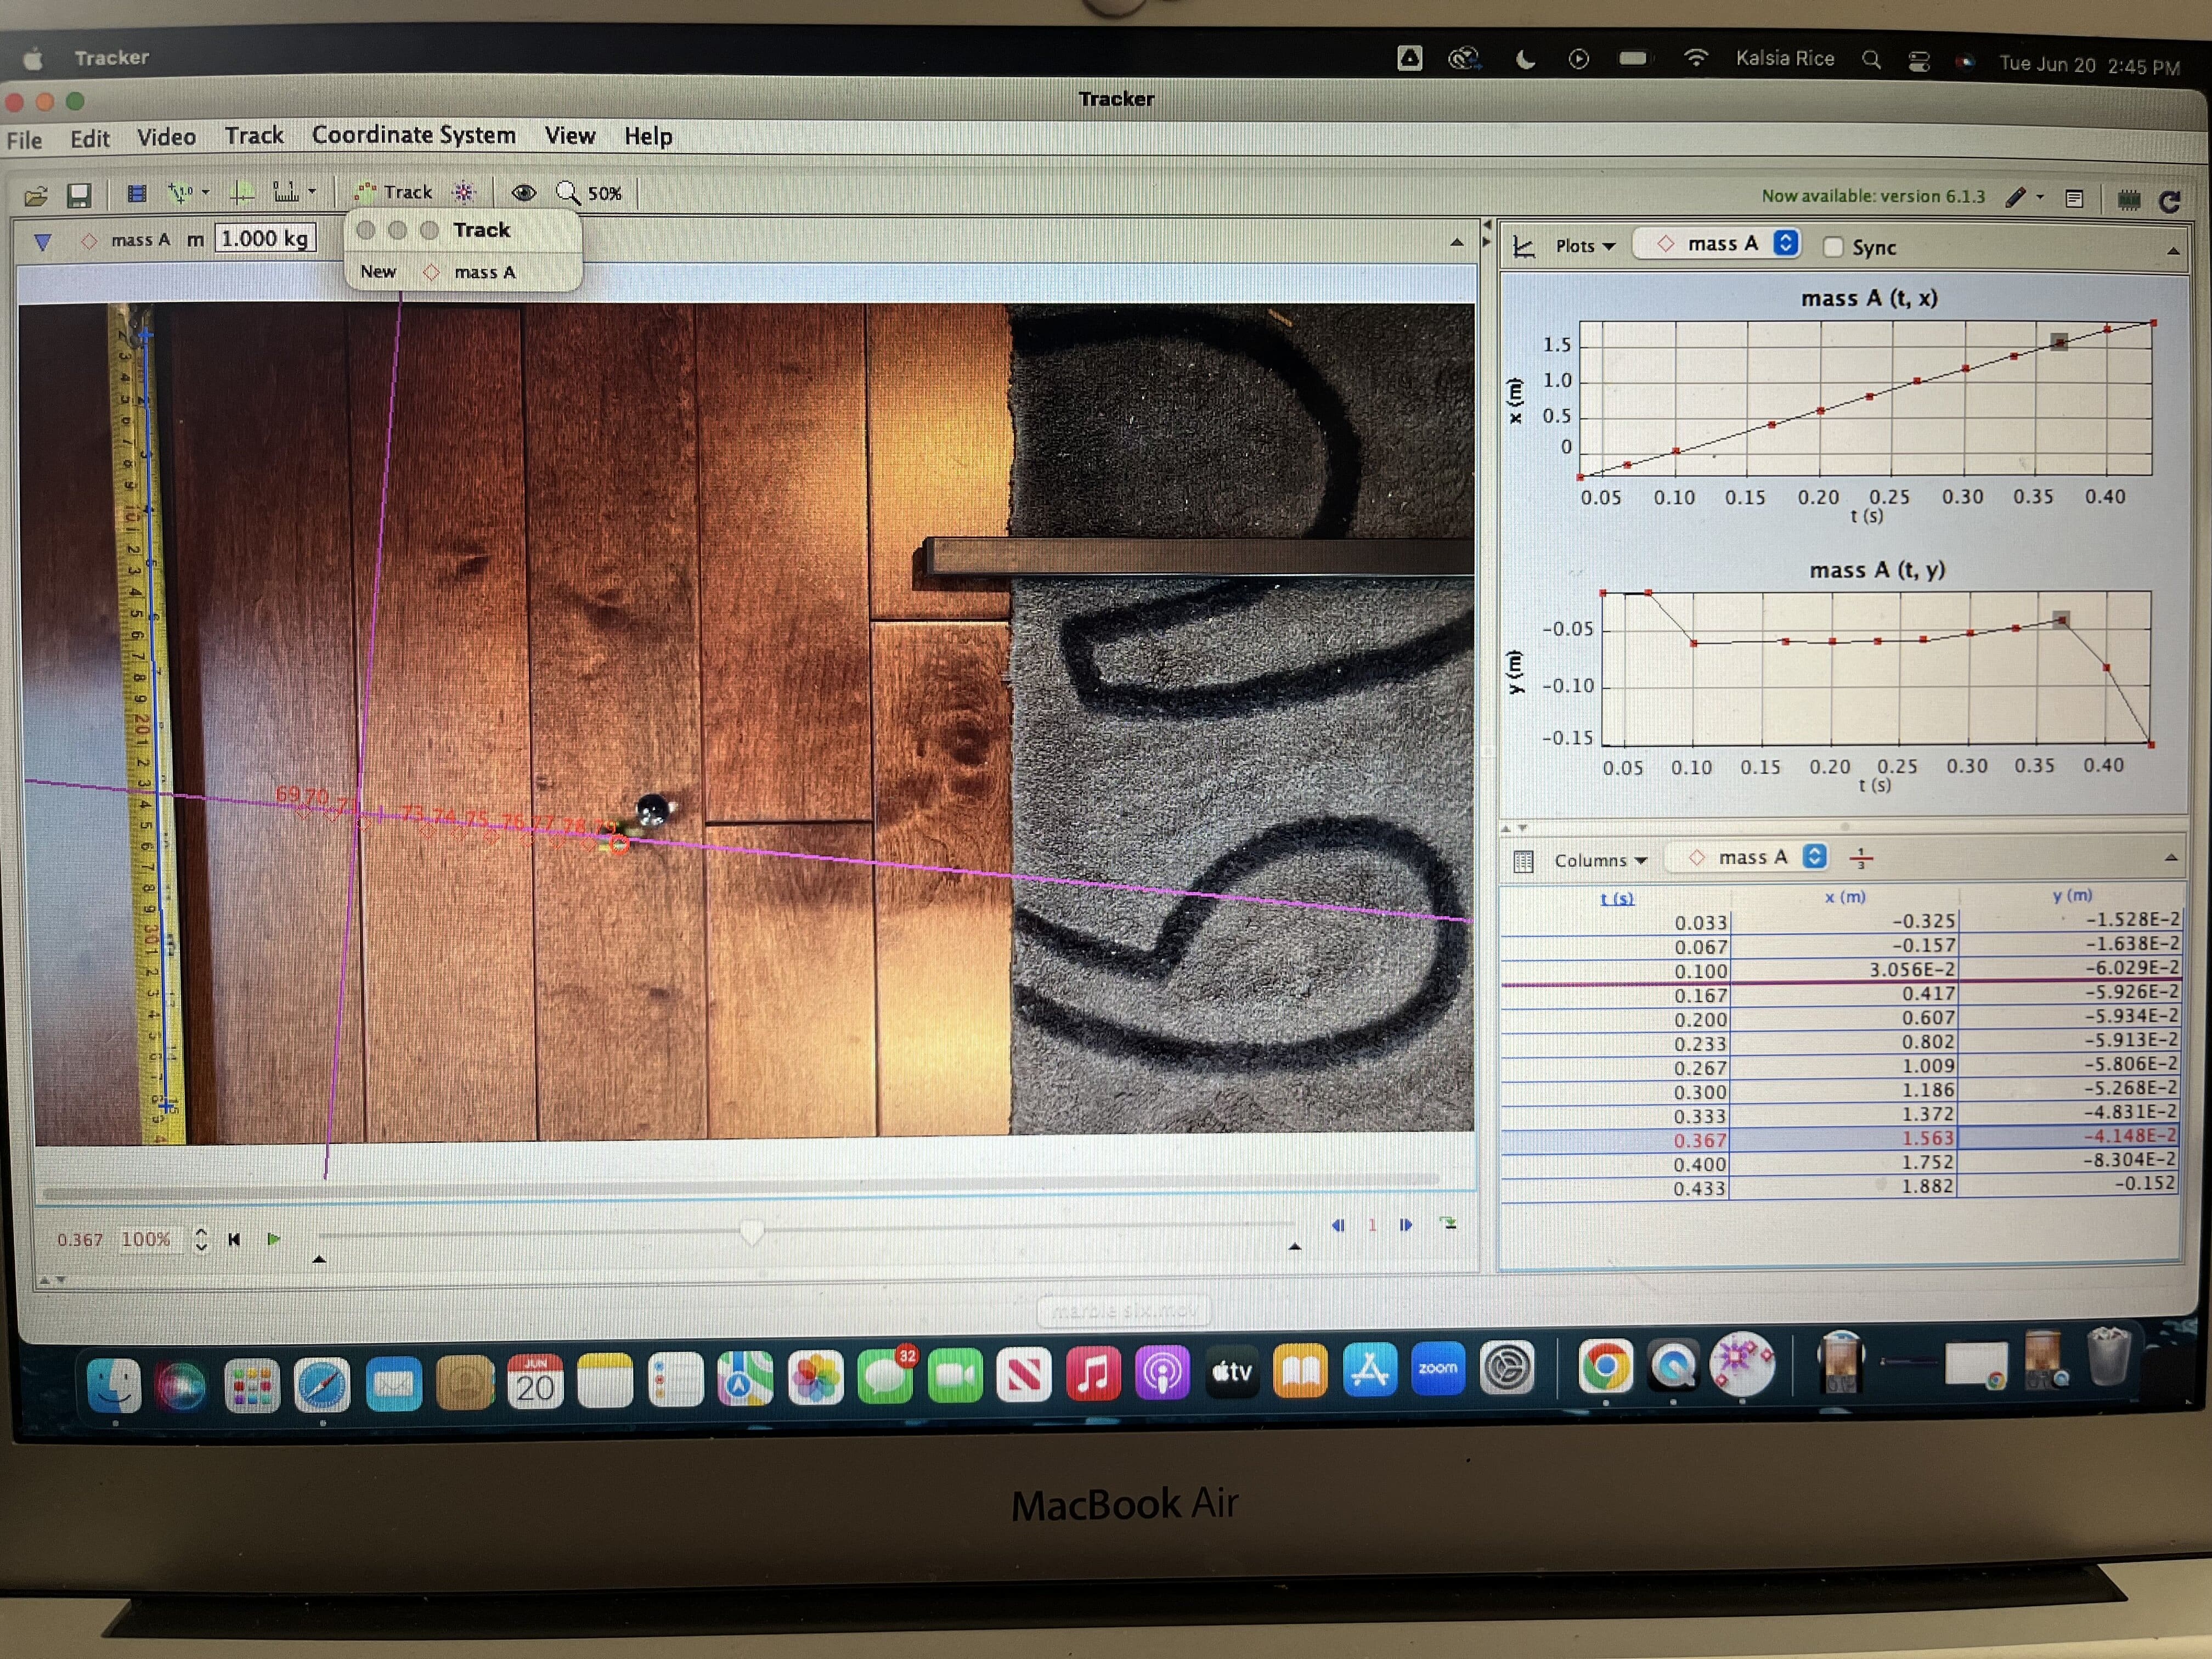
Task: Click the video frame slider thumb
Action: (752, 1232)
